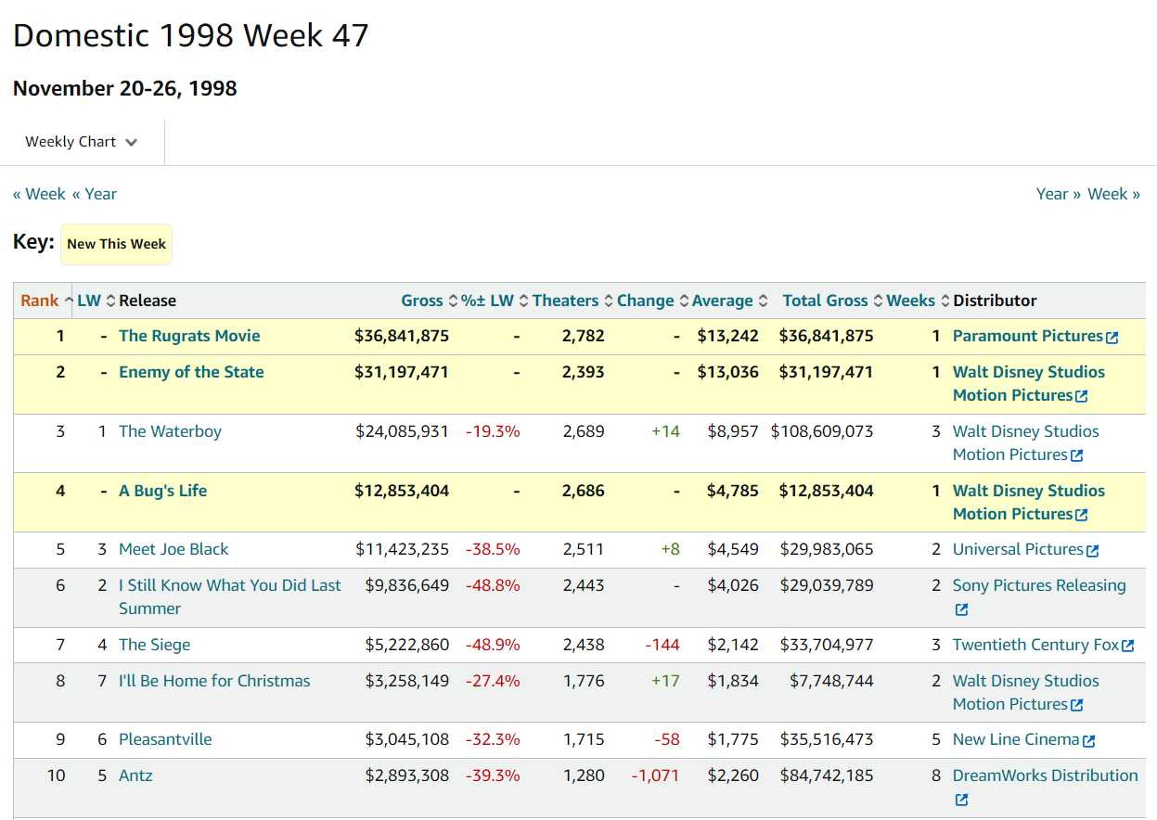1157x820 pixels.
Task: Click the -19.3% change for The Waterboy
Action: [493, 431]
